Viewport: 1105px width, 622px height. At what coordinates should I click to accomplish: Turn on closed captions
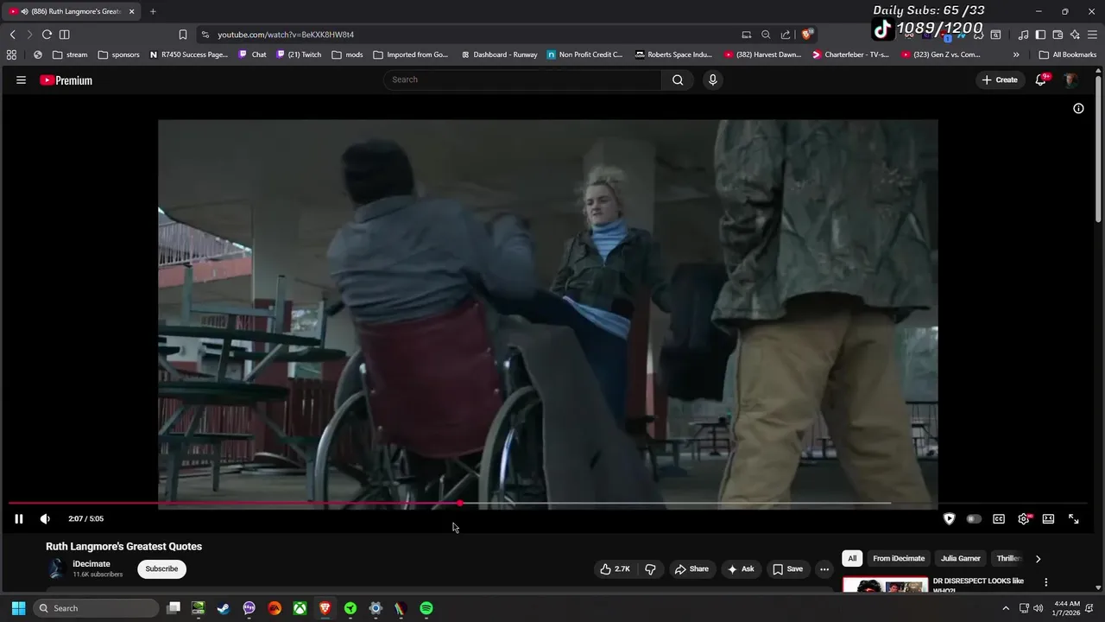[x=999, y=519]
